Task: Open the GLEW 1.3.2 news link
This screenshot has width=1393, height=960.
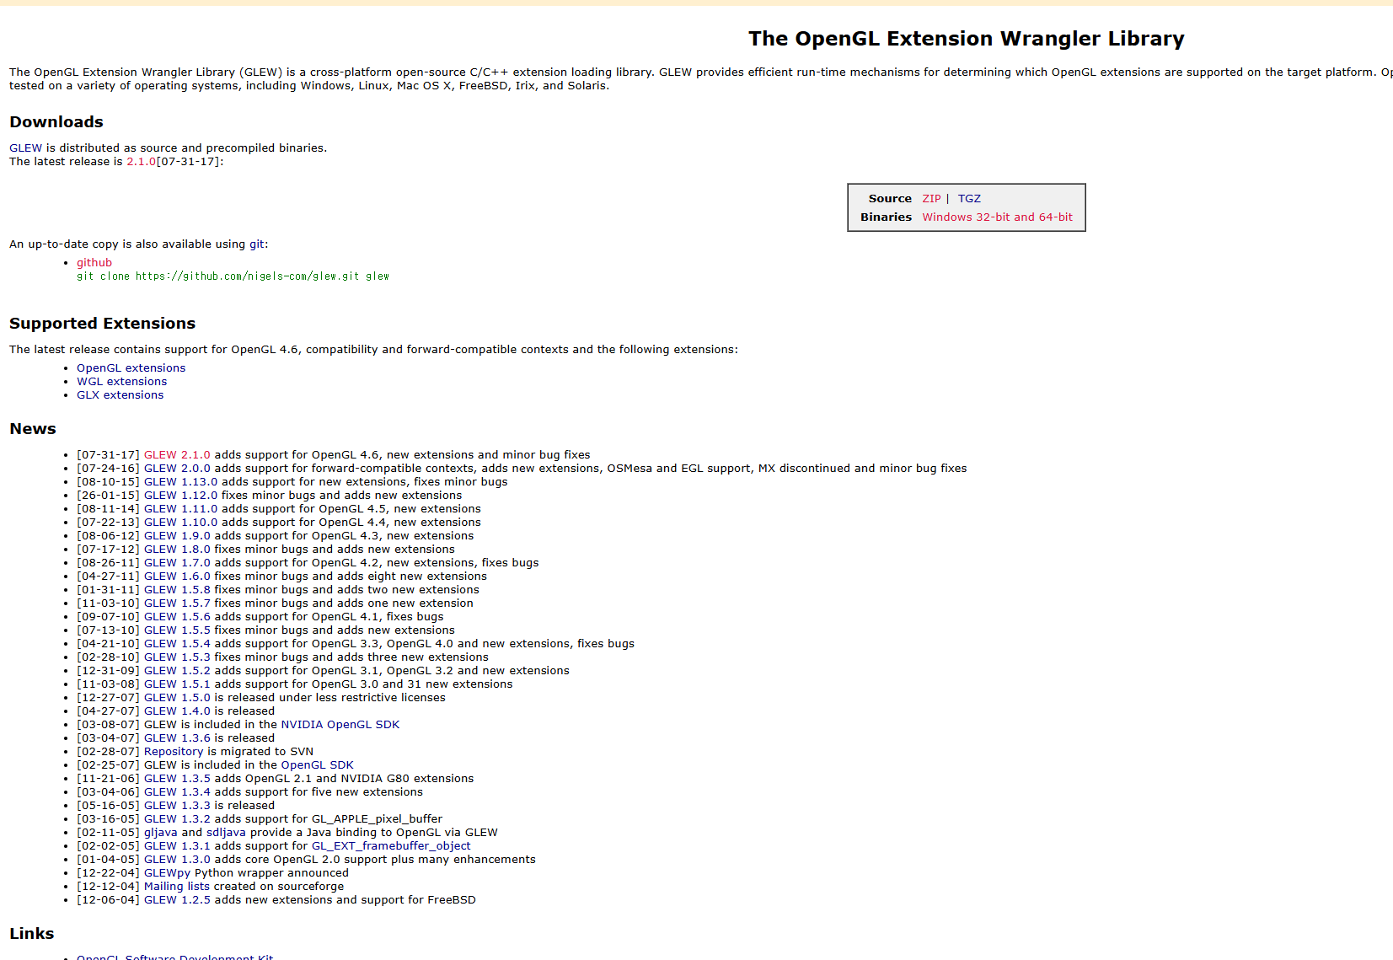Action: [x=177, y=819]
